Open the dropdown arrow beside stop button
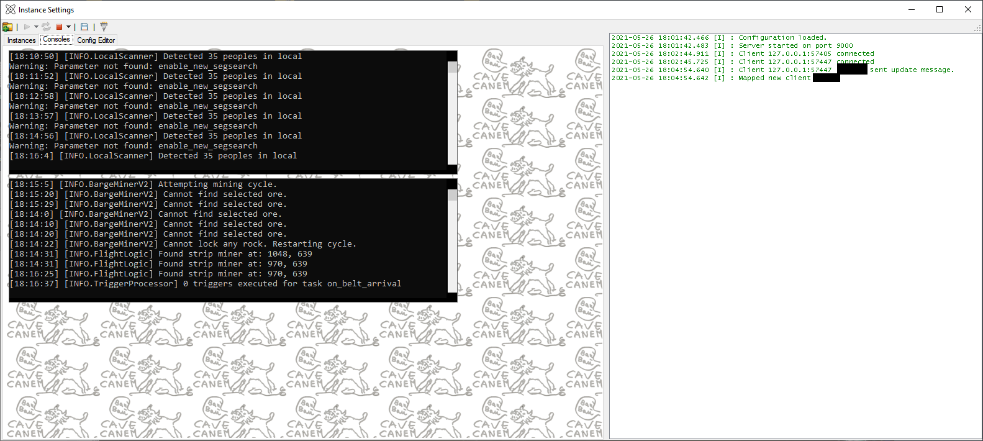The height and width of the screenshot is (441, 983). coord(68,27)
